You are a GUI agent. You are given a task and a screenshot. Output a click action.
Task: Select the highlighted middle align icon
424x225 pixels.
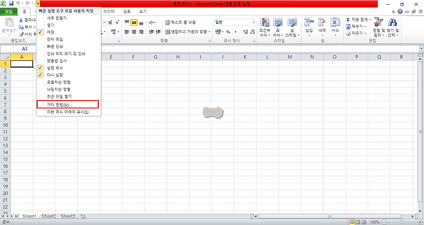(x=134, y=22)
